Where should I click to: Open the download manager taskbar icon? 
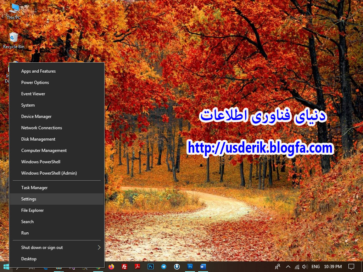(177, 267)
